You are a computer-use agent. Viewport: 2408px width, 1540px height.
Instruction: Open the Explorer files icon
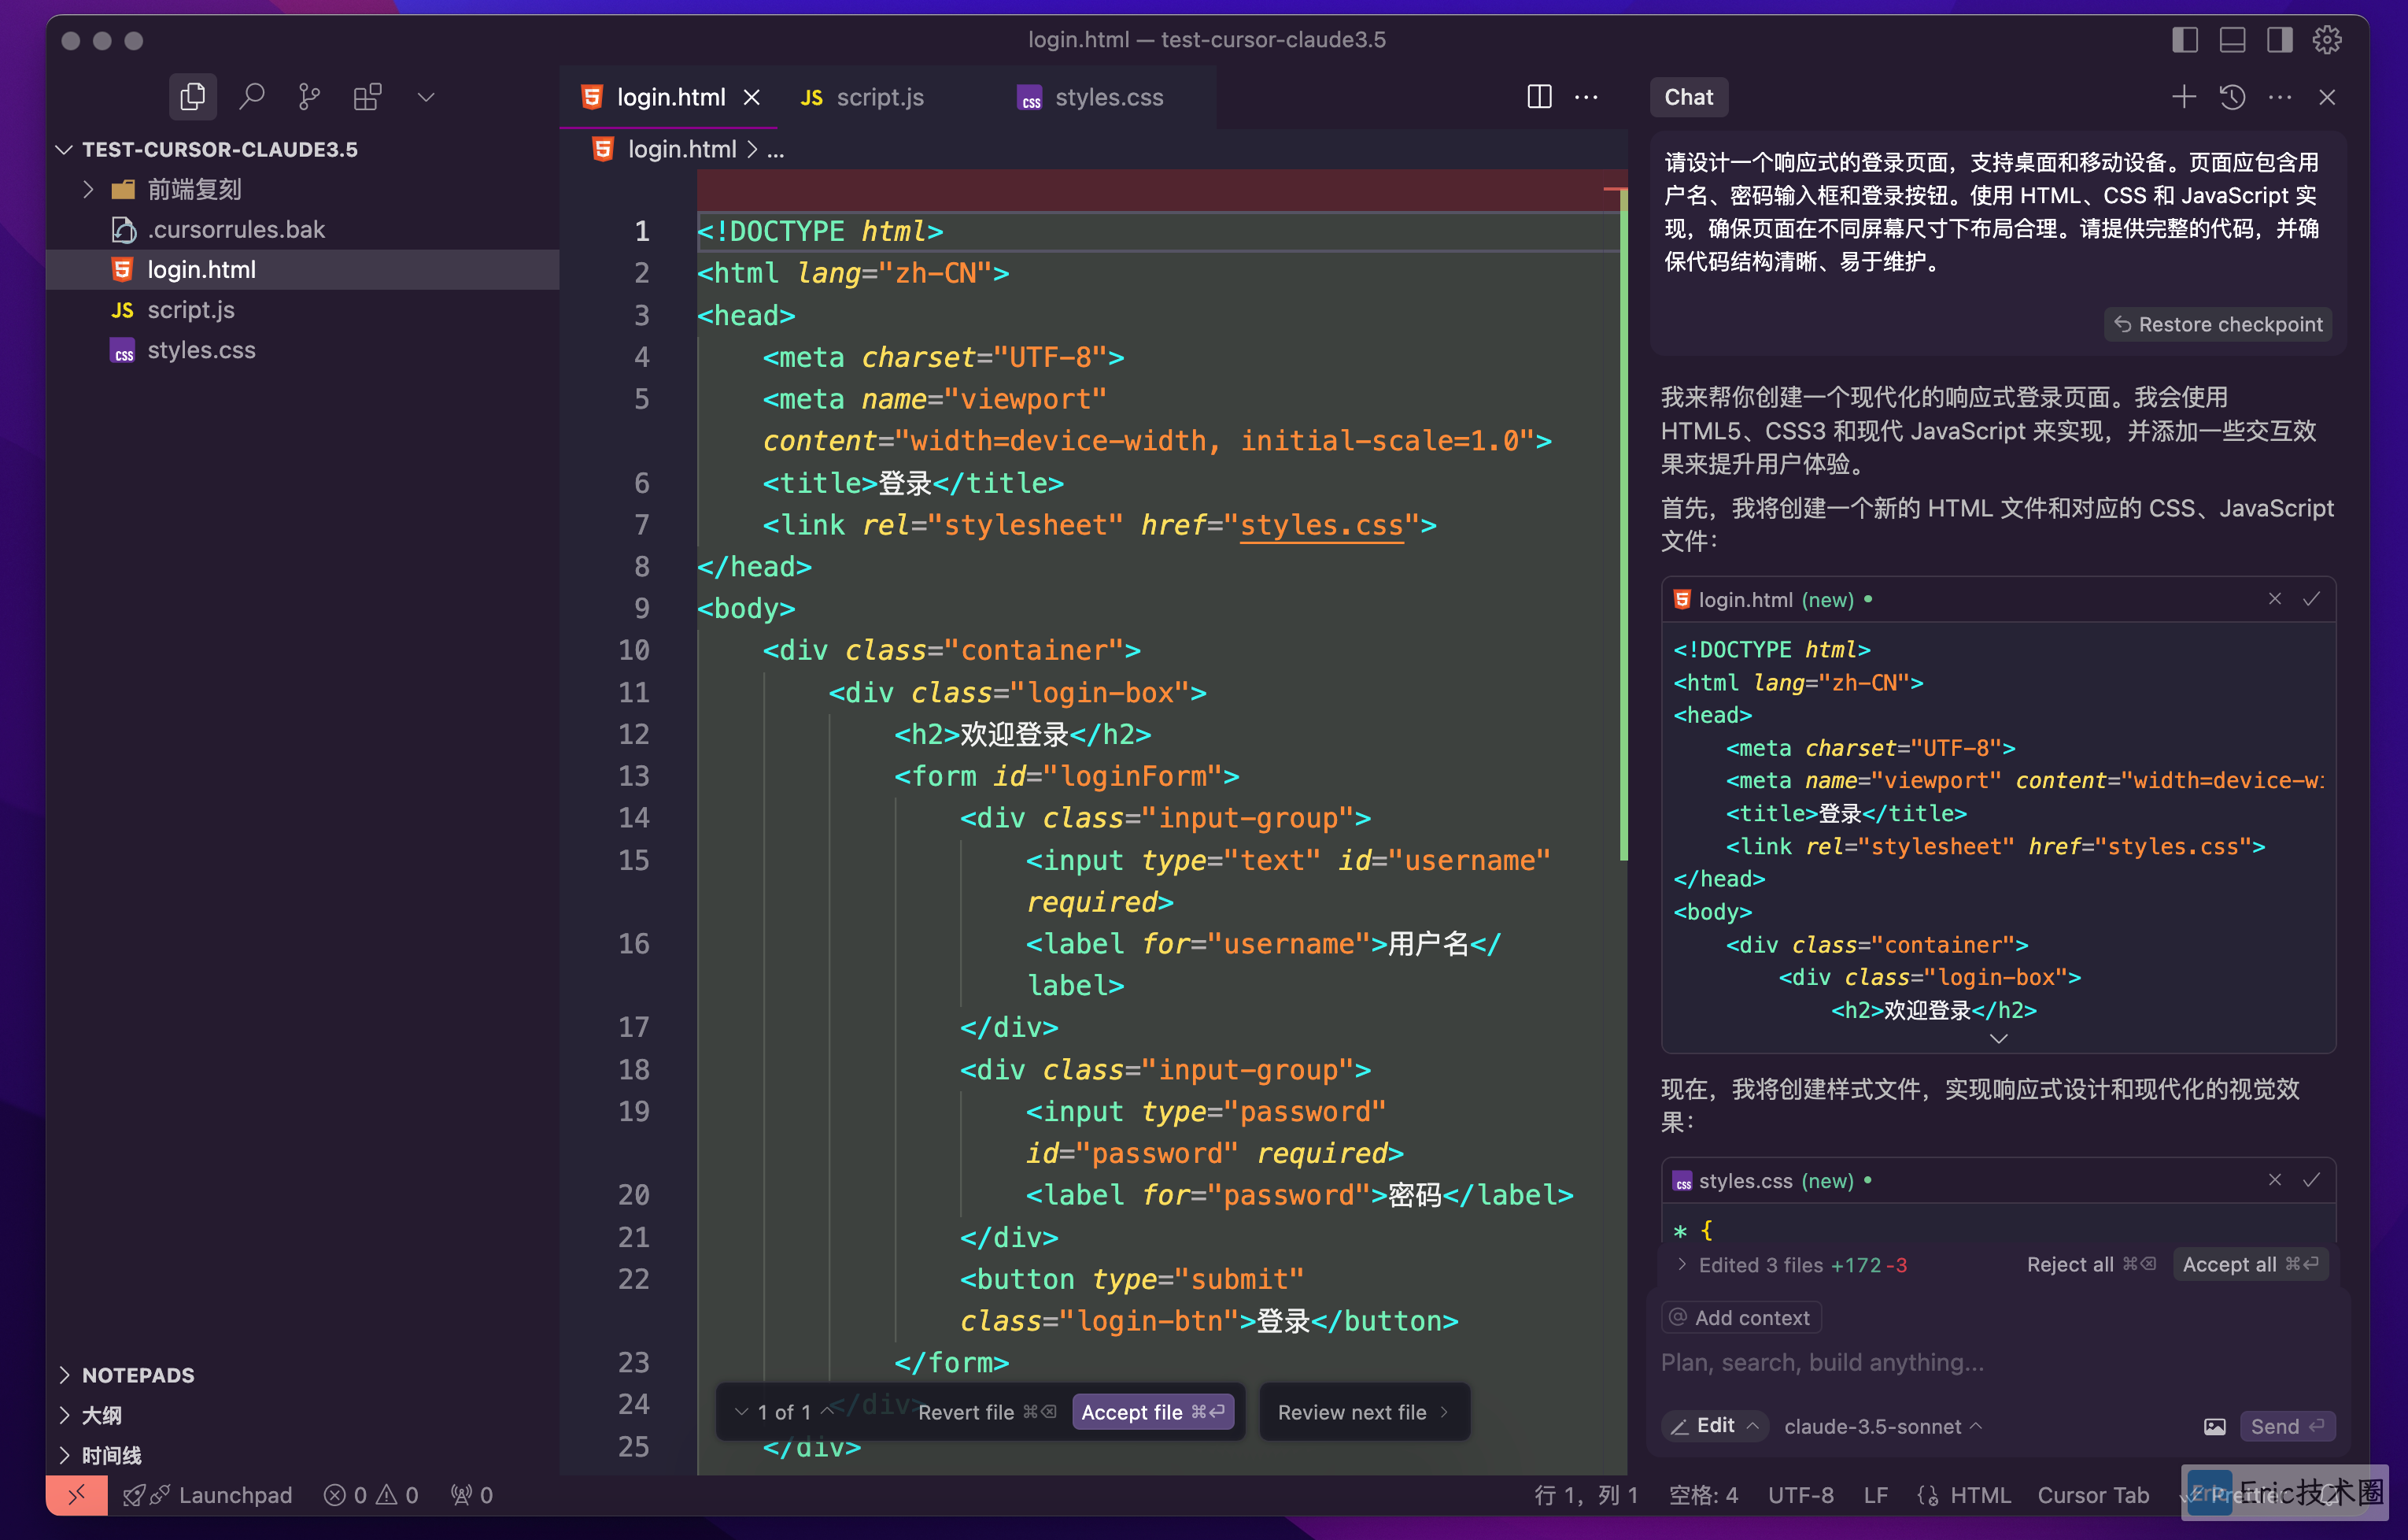pos(192,97)
